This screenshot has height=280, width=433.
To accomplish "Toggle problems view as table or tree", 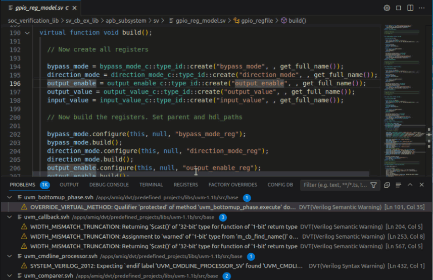I will point(397,185).
